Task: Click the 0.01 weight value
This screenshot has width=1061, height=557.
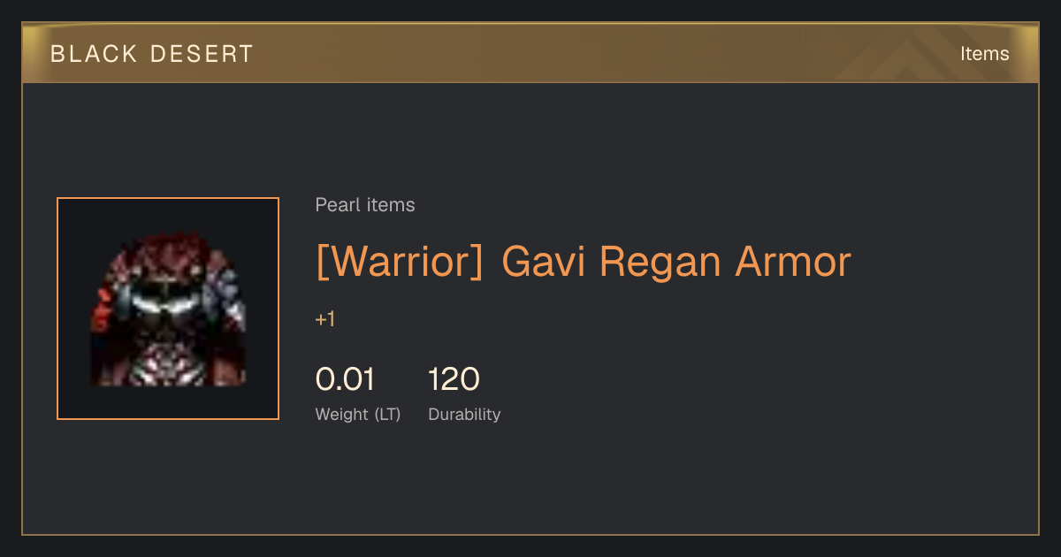Action: pyautogui.click(x=345, y=379)
